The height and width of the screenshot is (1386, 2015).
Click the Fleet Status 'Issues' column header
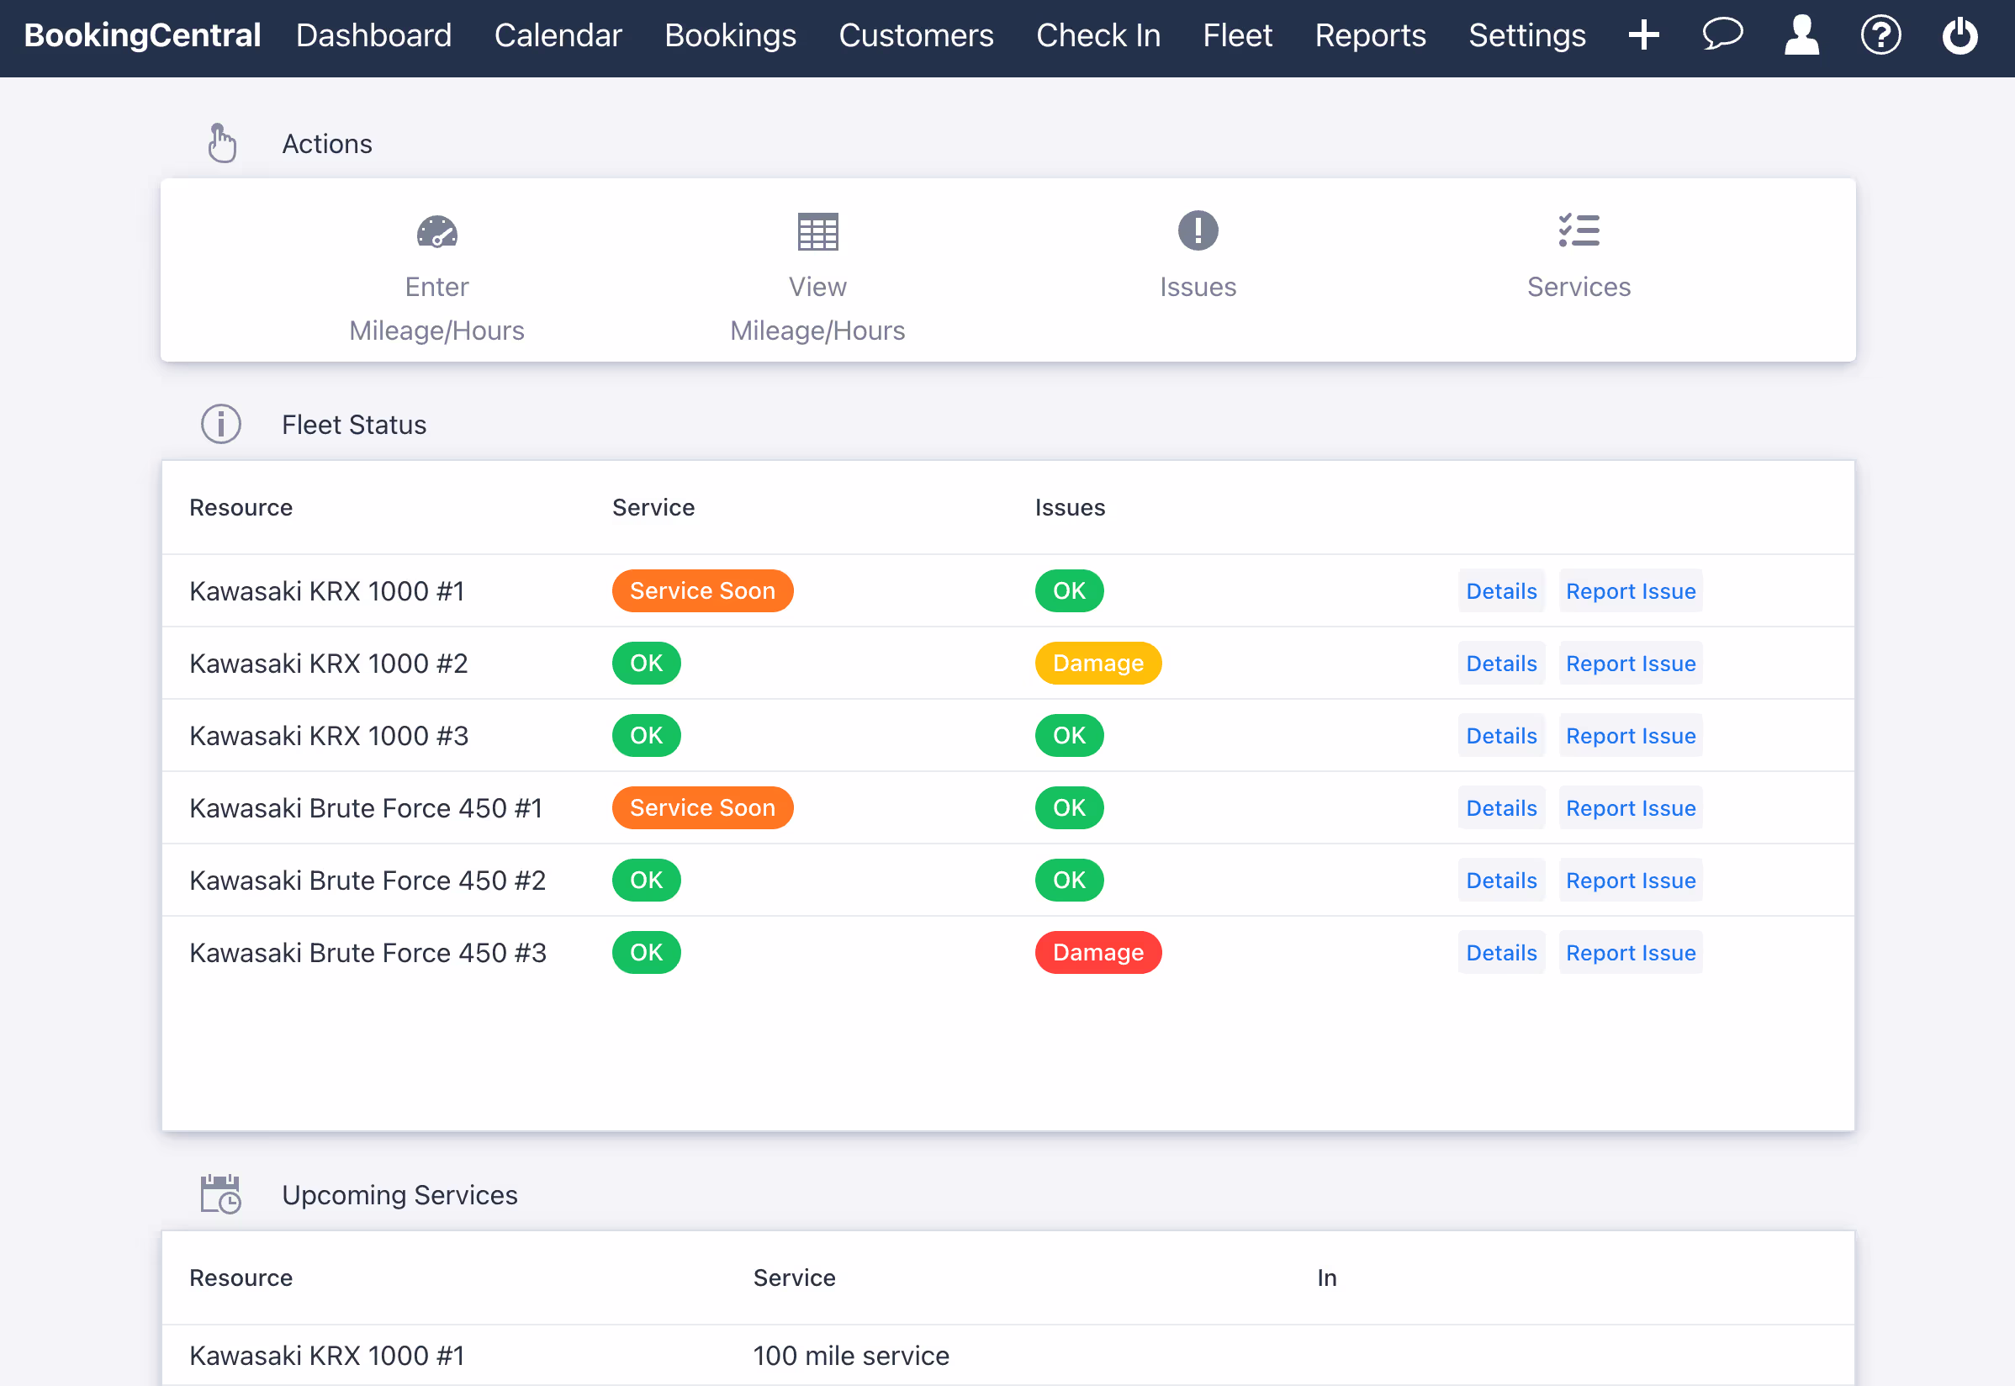[x=1070, y=507]
